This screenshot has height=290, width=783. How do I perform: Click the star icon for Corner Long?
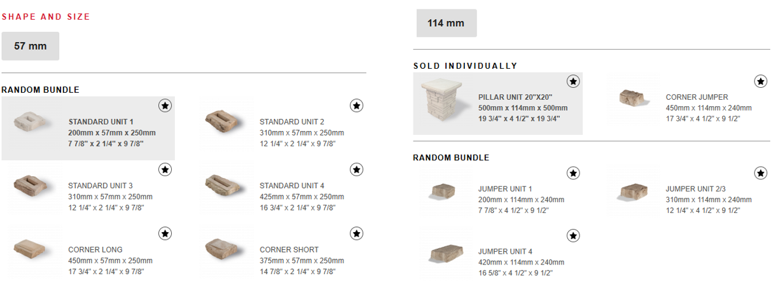point(165,233)
